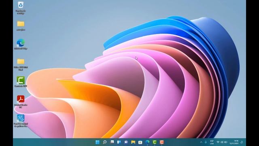259x146 pixels.
Task: Click the microphone tray icon
Action: click(206, 142)
